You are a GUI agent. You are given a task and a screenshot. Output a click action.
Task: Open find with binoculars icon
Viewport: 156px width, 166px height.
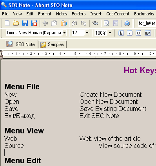pos(95,23)
